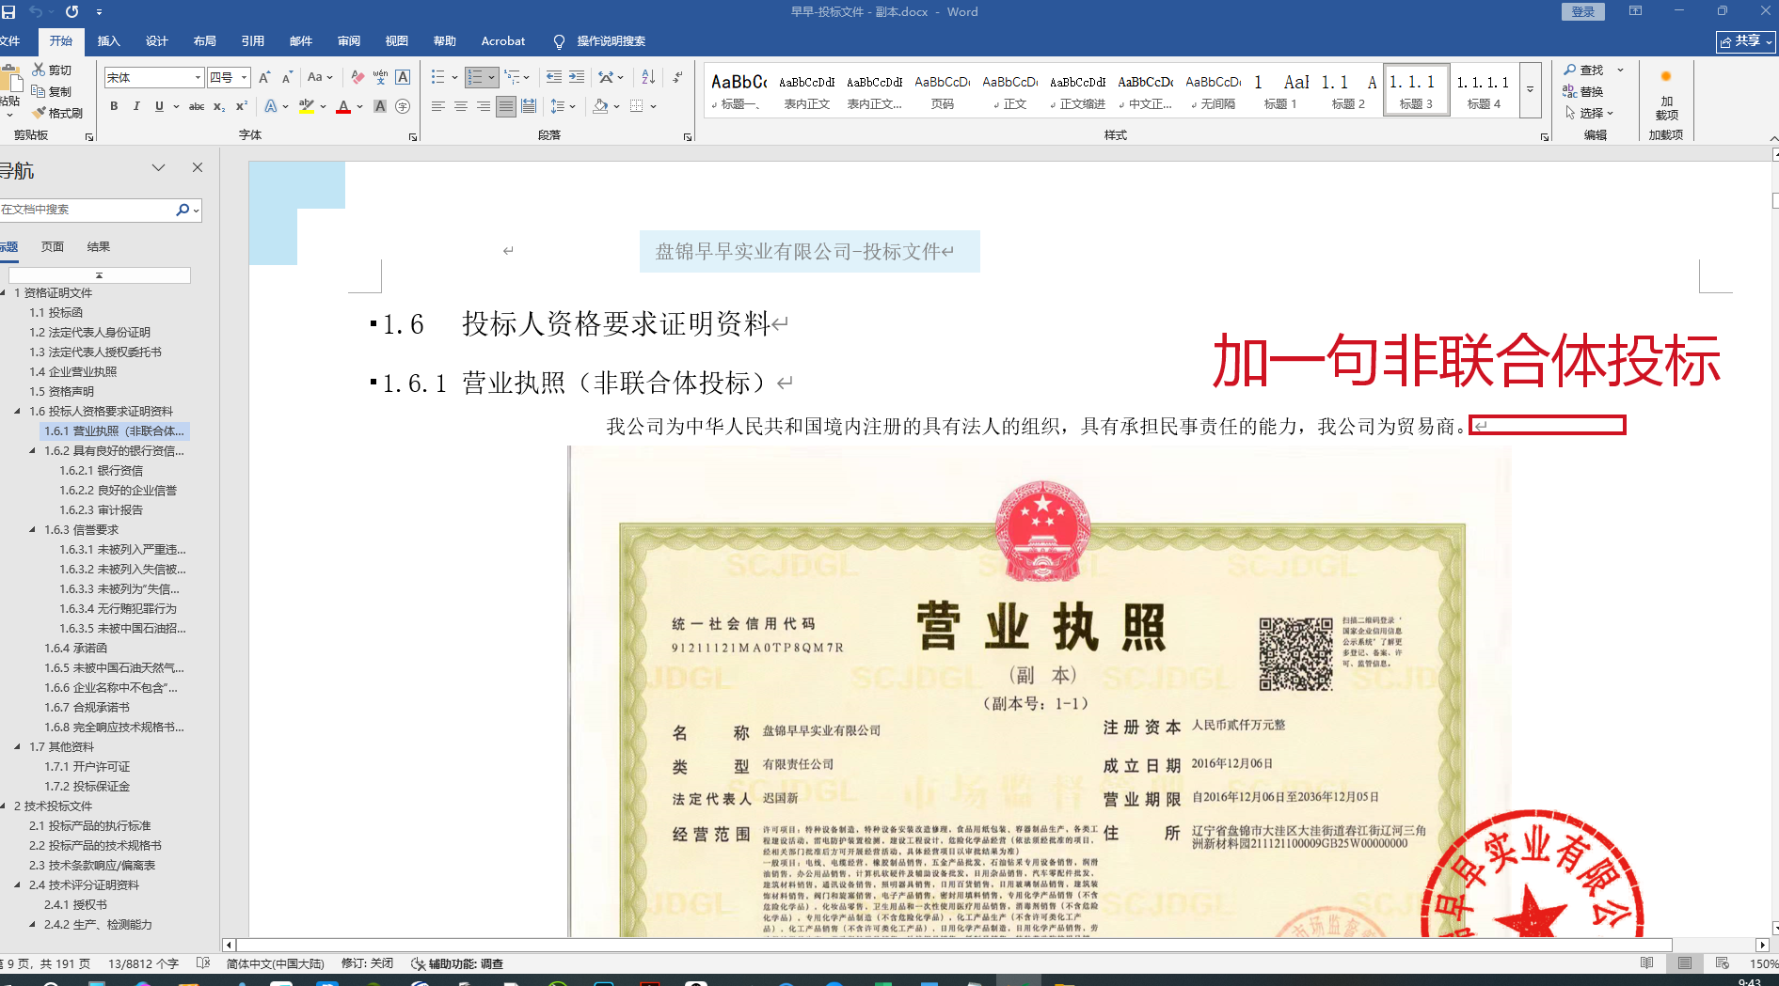Open the Acrobat ribbon tab
Image resolution: width=1779 pixels, height=986 pixels.
point(503,41)
